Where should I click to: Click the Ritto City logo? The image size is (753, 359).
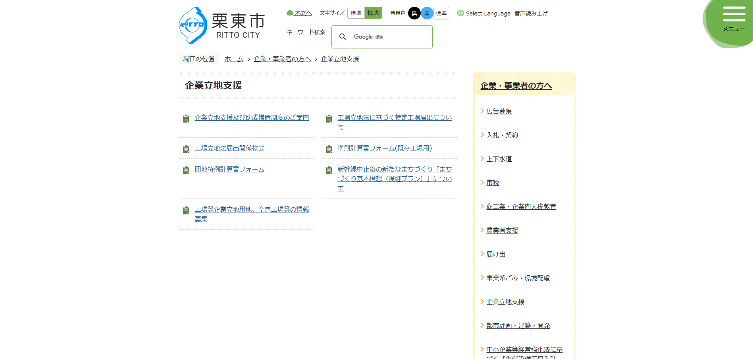click(x=222, y=25)
